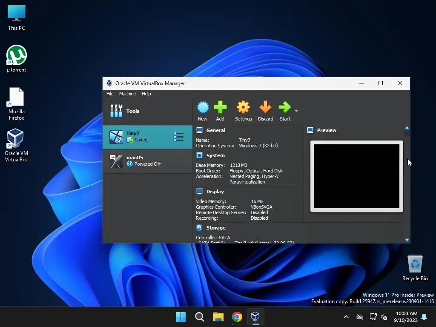
Task: Click details pane scroll up arrow
Action: coord(407,128)
